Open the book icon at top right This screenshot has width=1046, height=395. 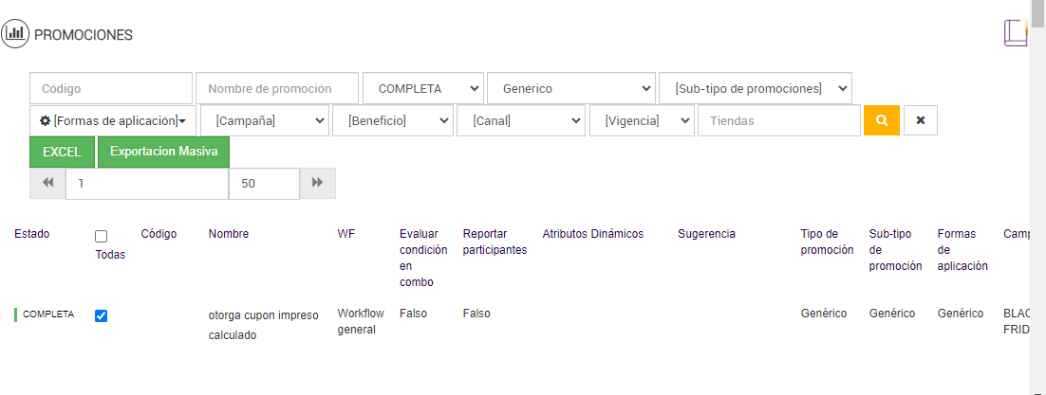[x=1016, y=32]
